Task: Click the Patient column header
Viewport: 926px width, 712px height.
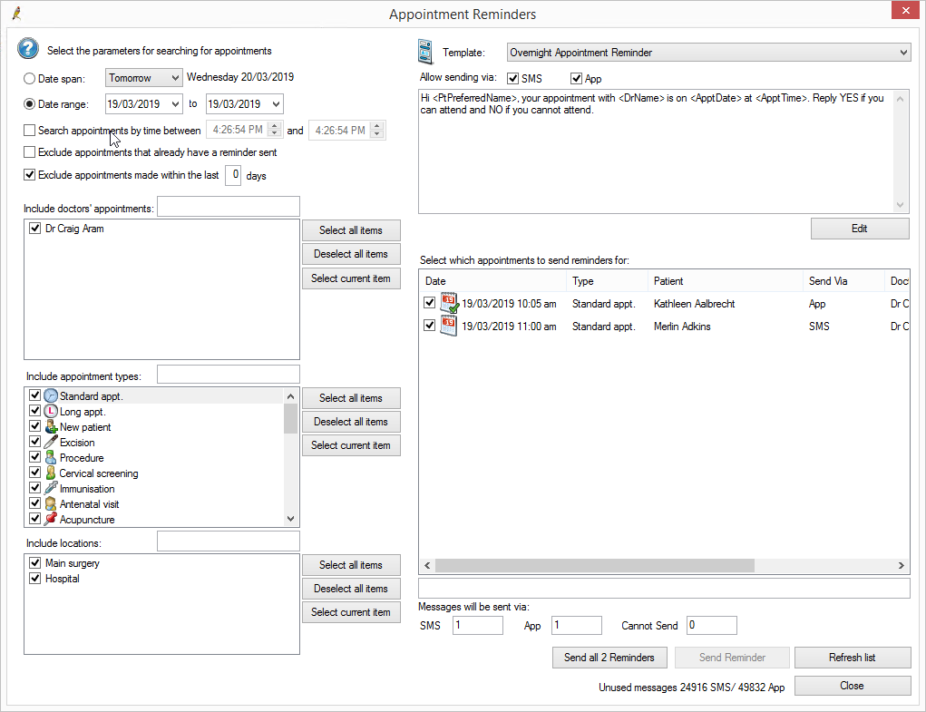Action: (726, 281)
